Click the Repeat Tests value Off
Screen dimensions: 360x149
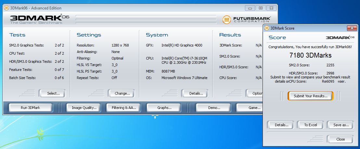pyautogui.click(x=114, y=78)
